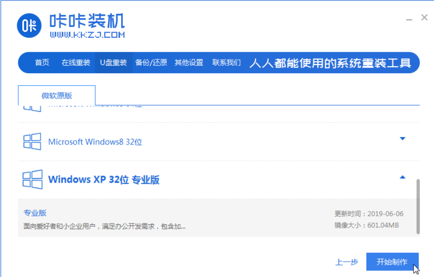
Task: Click the 开始制作 button
Action: coord(392,262)
